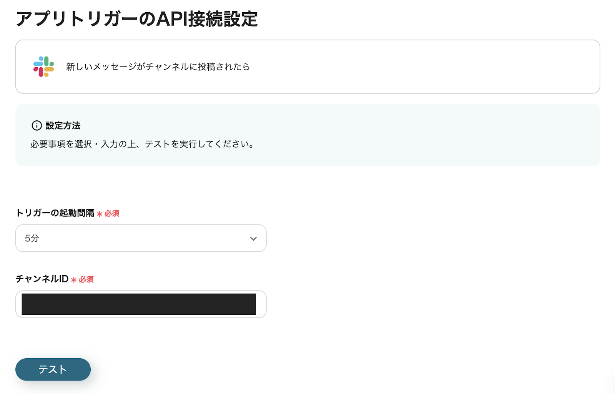Click the red 必須 text beside トリガーの起動間隔
The image size is (615, 394).
[x=112, y=213]
